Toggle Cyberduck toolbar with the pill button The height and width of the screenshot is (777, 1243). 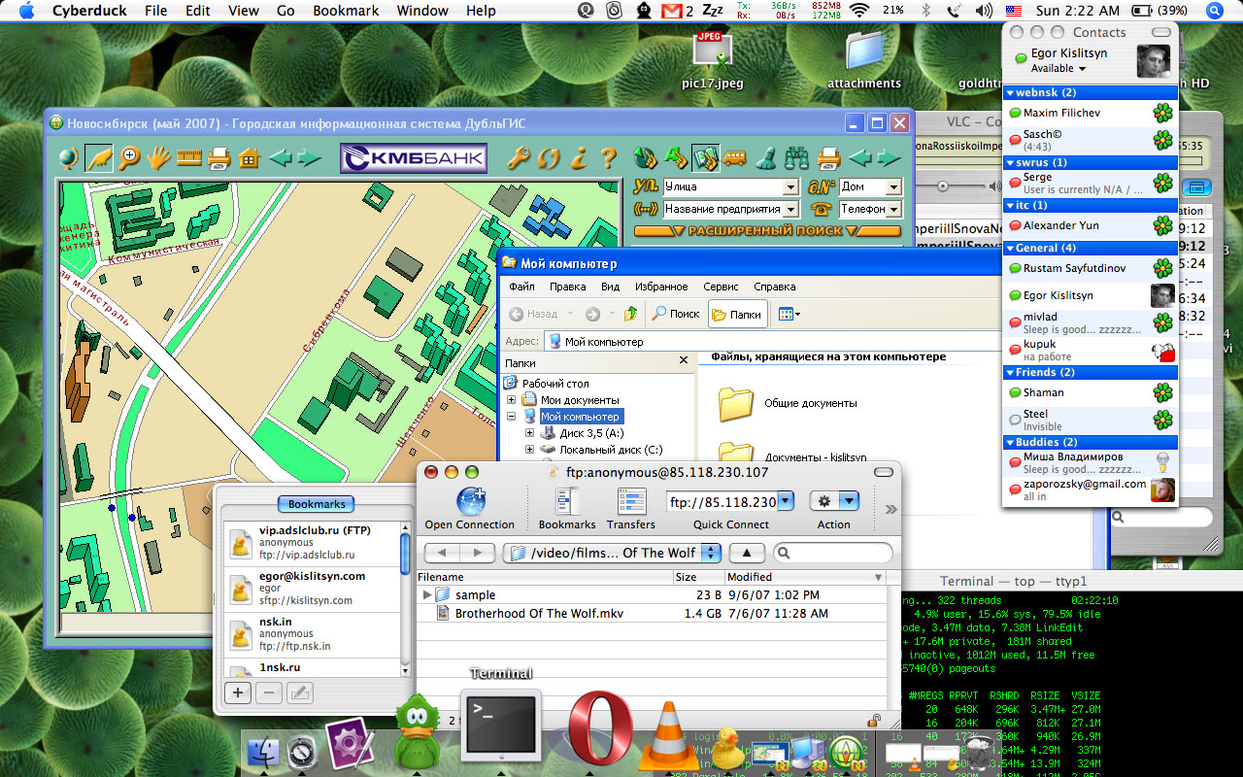tap(883, 472)
